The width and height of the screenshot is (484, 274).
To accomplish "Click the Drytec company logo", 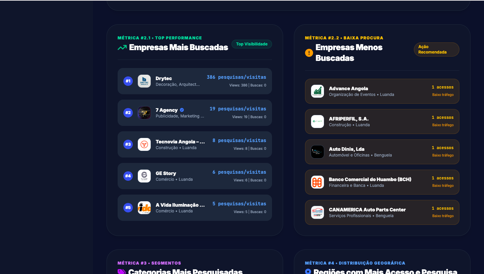I will [x=144, y=81].
